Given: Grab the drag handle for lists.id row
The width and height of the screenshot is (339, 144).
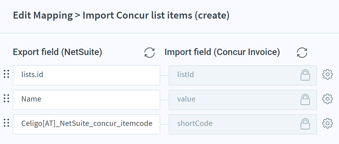Looking at the screenshot, I should [x=6, y=74].
